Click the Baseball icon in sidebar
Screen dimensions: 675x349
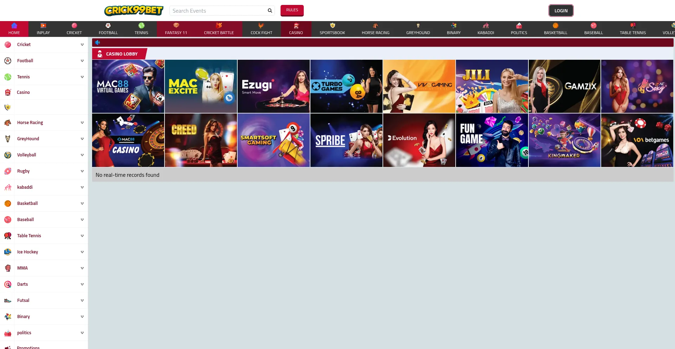coord(8,220)
